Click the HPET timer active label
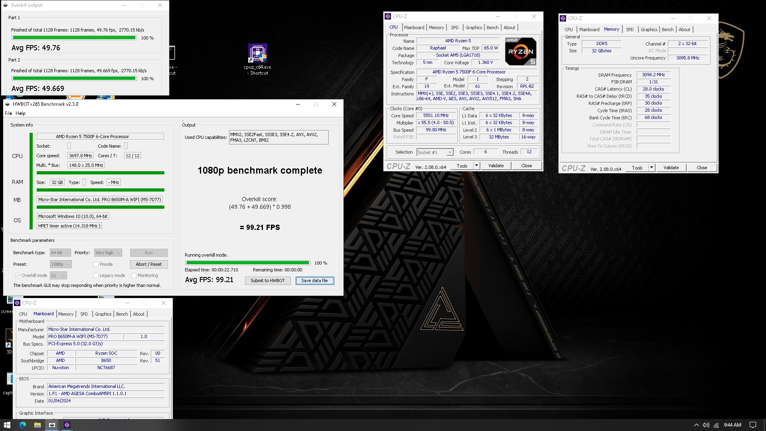Viewport: 766px width, 431px height. 69,226
